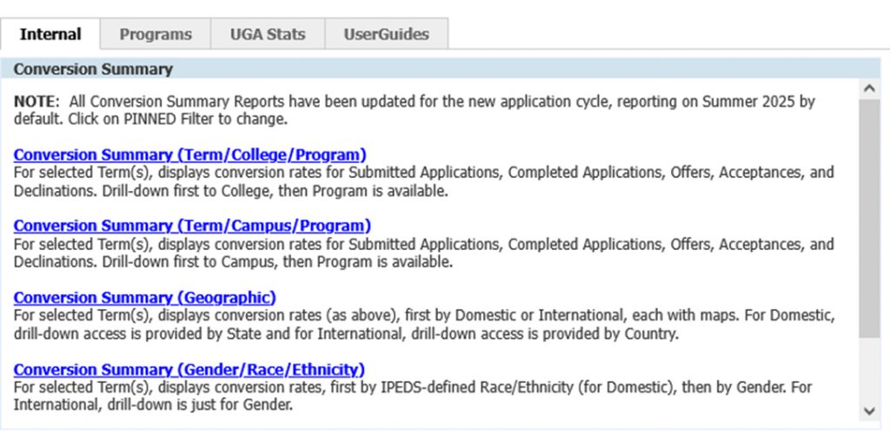
Task: Open Conversion Summary (Term/Campus/Program) report
Action: [x=192, y=227]
